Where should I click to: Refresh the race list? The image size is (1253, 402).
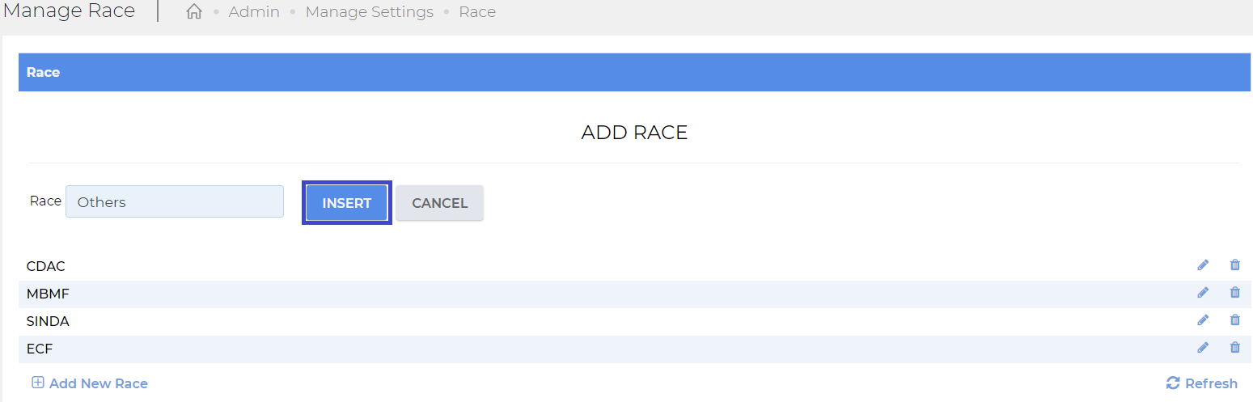[1202, 383]
